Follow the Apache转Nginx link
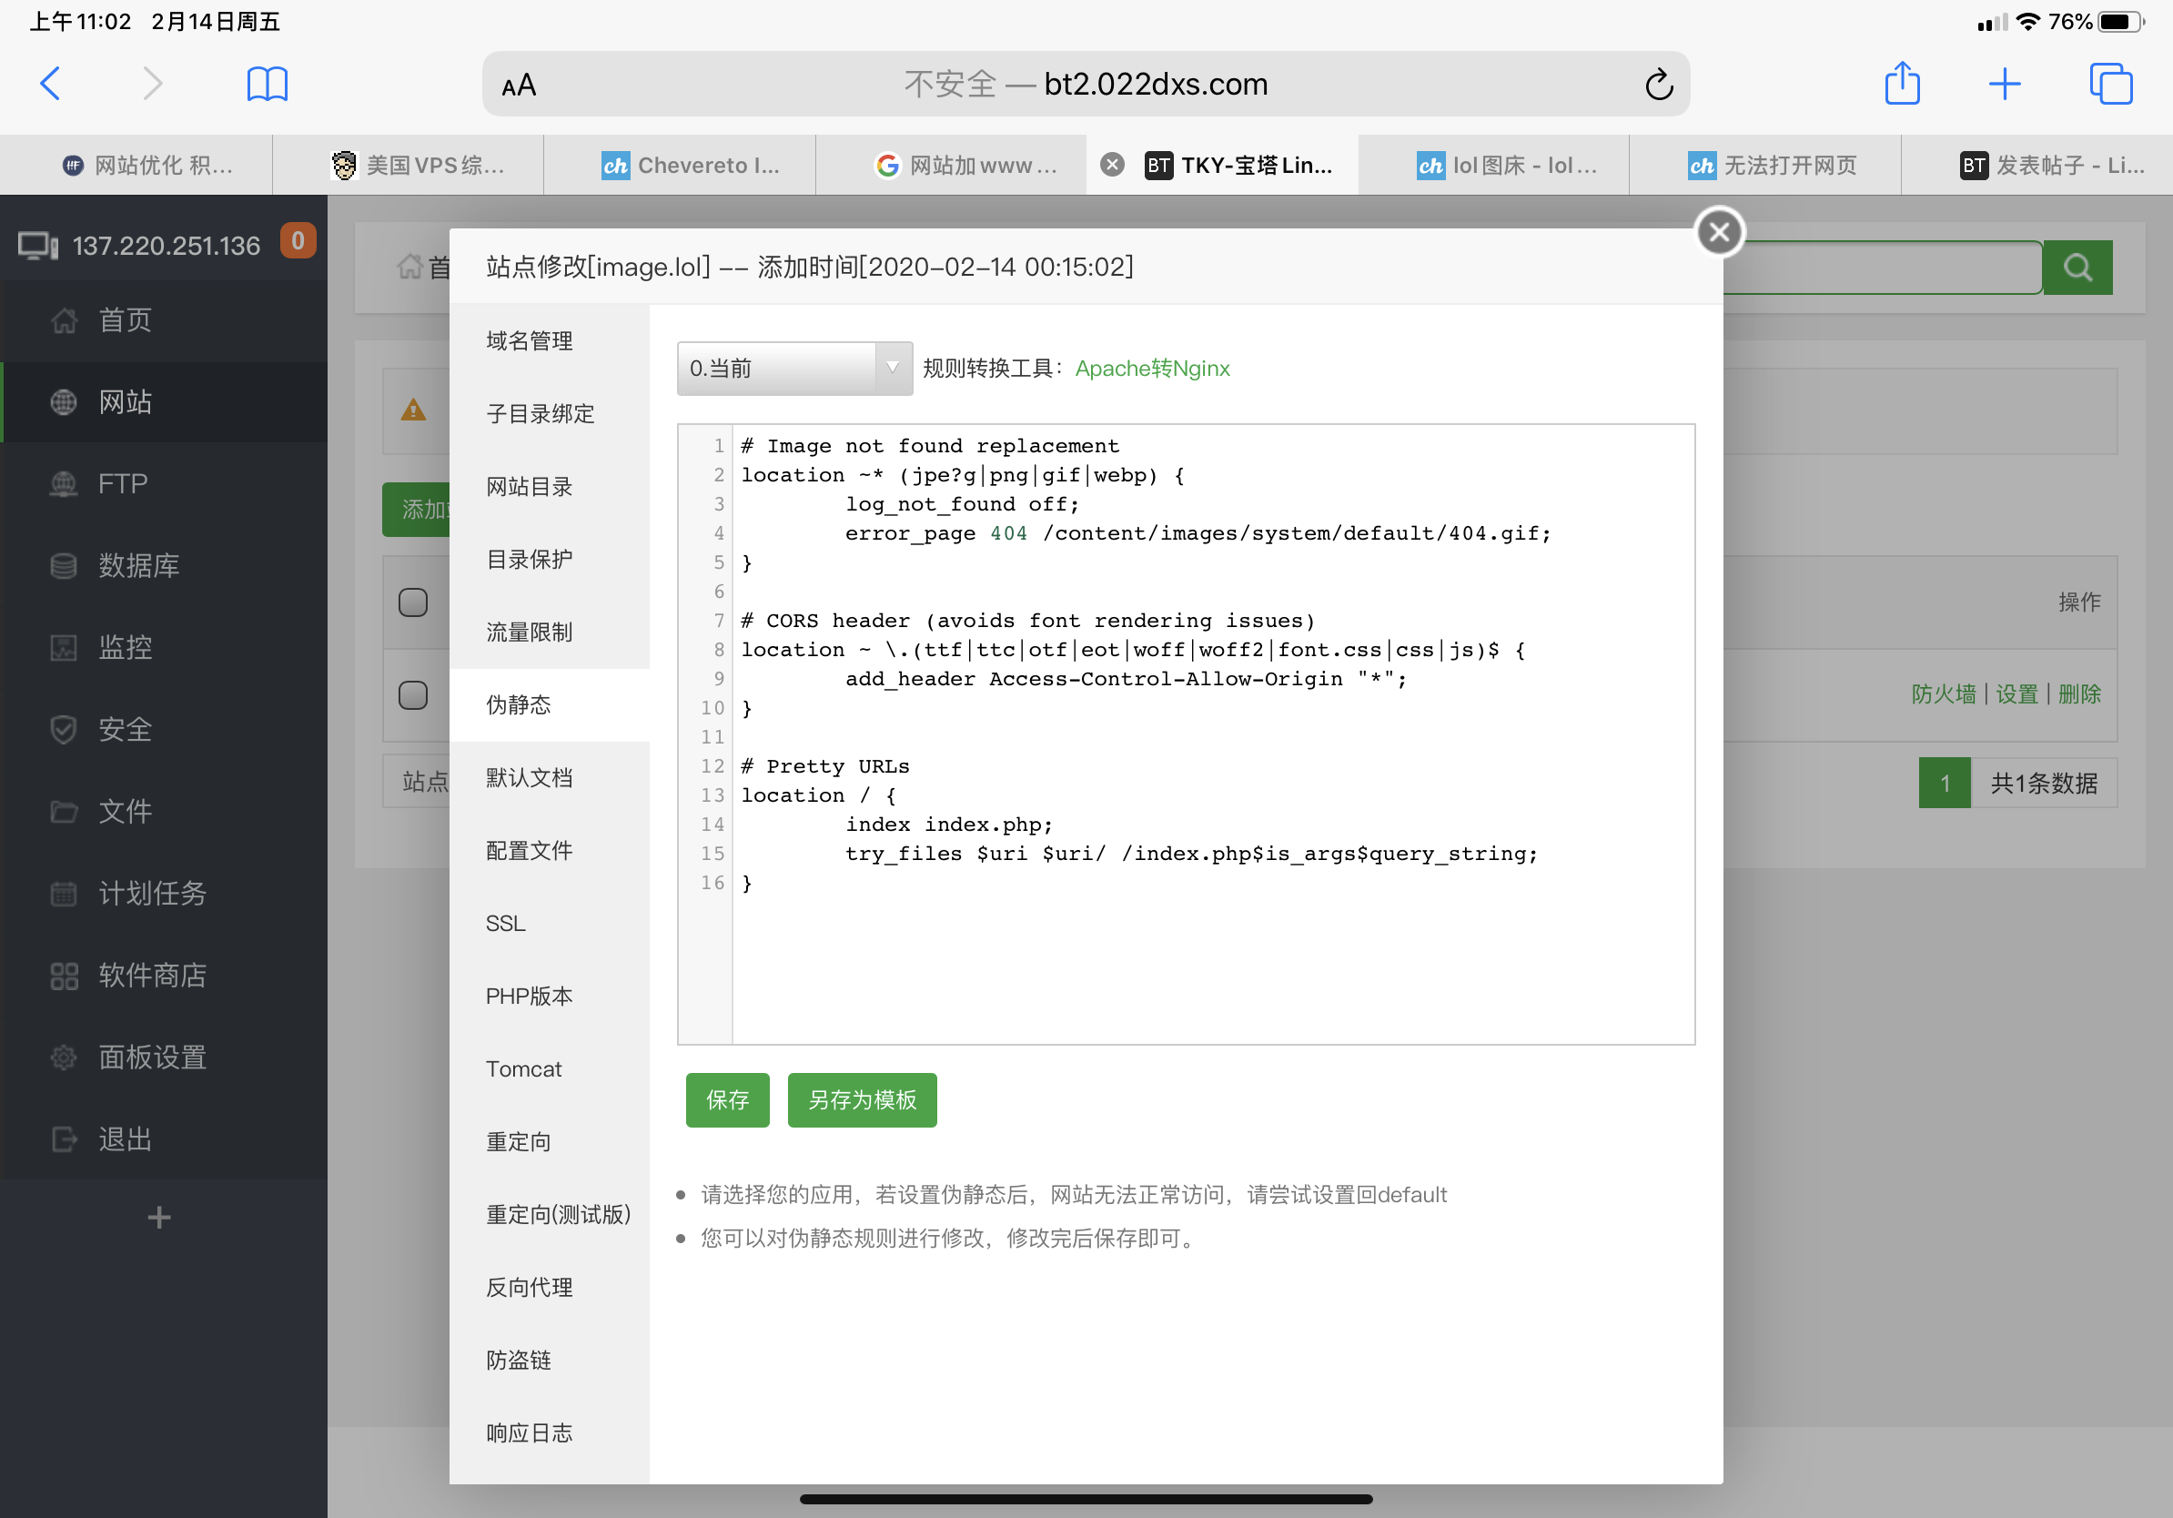Image resolution: width=2173 pixels, height=1518 pixels. tap(1152, 369)
